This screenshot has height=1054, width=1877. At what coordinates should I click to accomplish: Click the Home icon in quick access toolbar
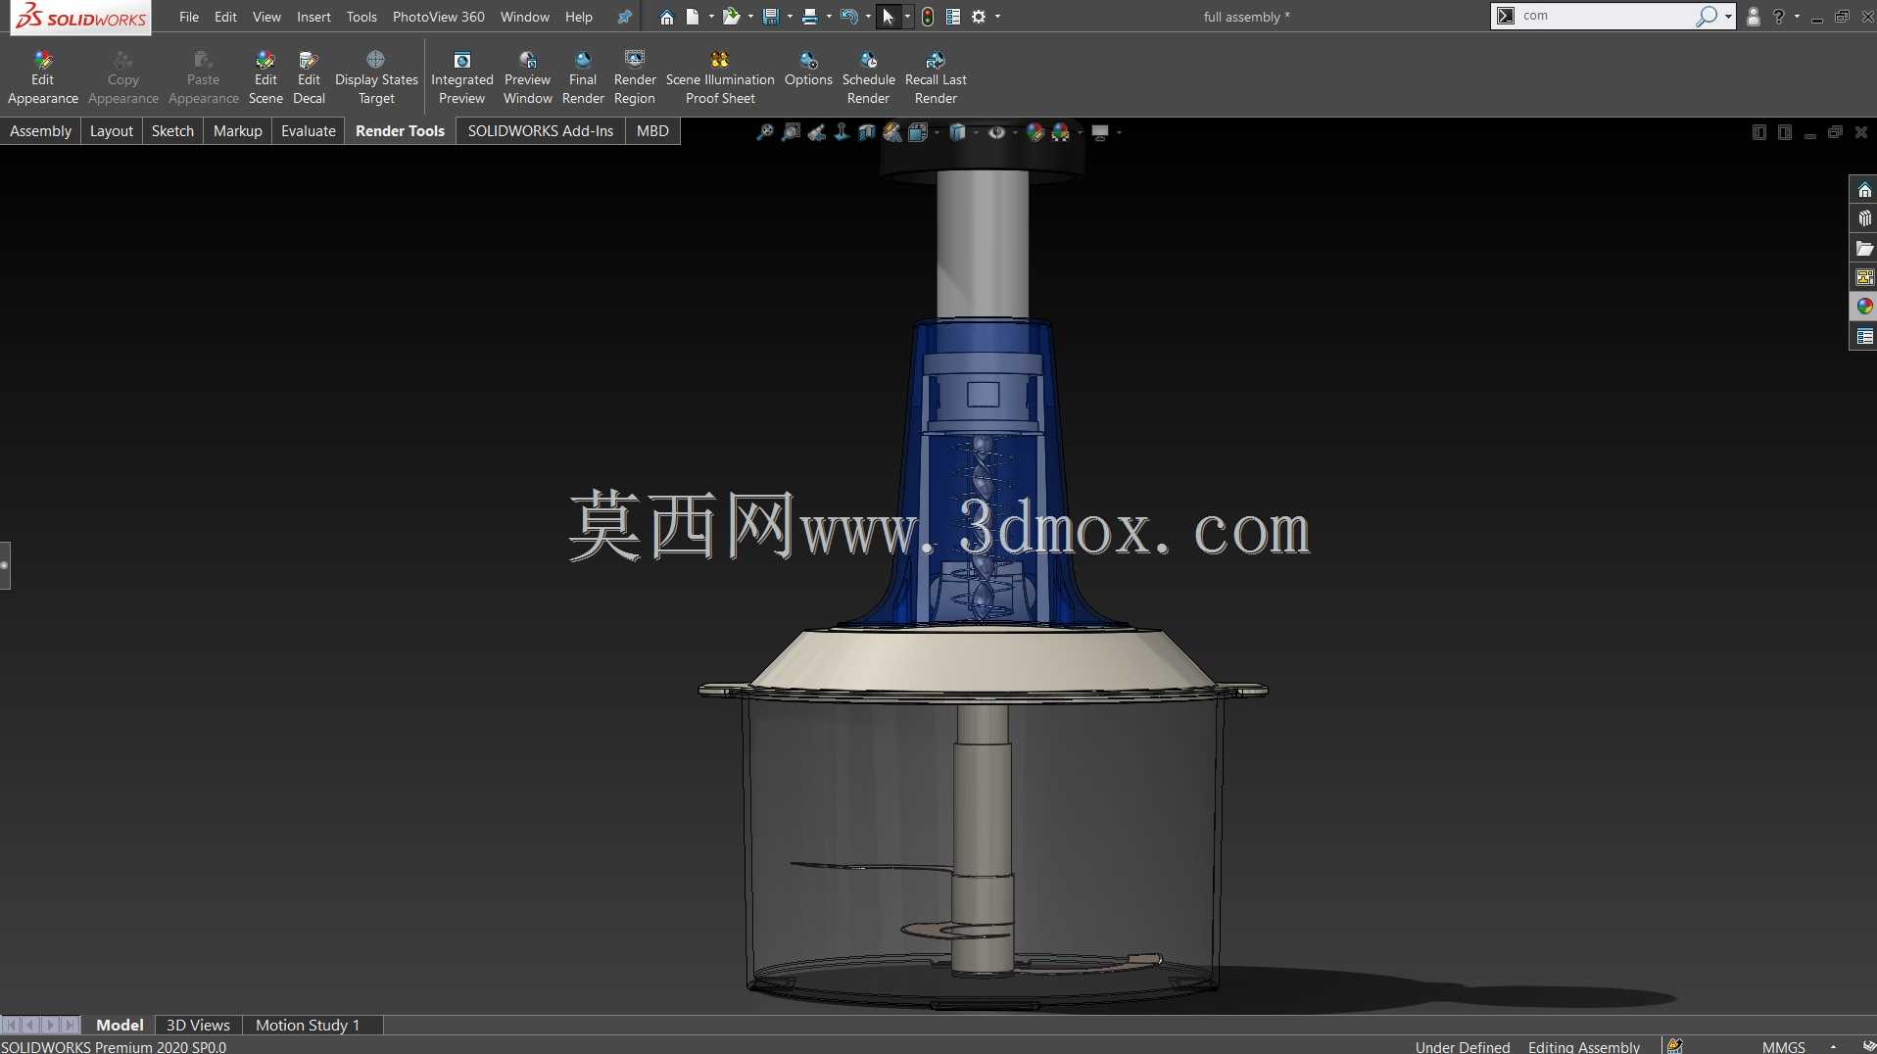pyautogui.click(x=666, y=17)
